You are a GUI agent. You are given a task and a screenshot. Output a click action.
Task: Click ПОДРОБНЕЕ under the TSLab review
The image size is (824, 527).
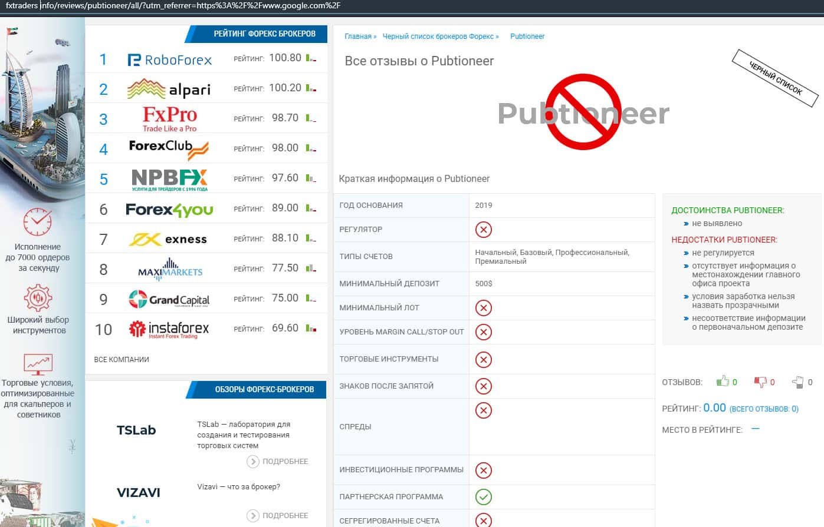click(x=278, y=462)
